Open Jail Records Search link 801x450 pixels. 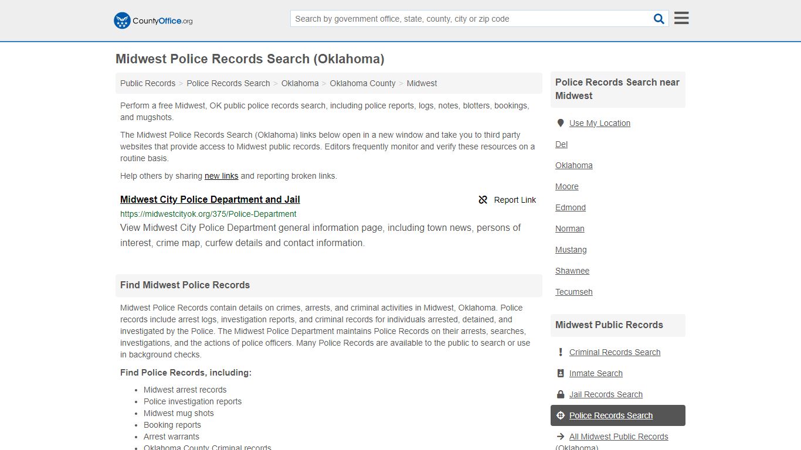click(x=606, y=394)
